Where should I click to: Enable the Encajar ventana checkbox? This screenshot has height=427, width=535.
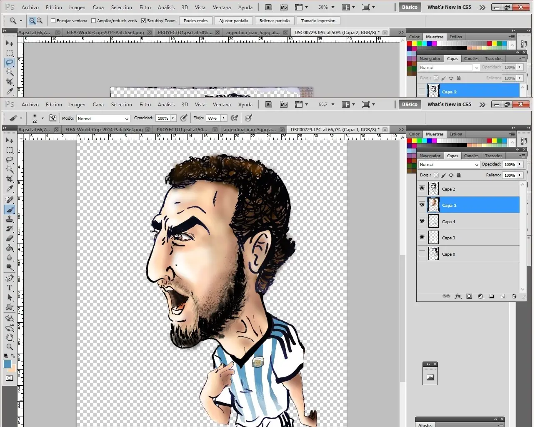53,20
